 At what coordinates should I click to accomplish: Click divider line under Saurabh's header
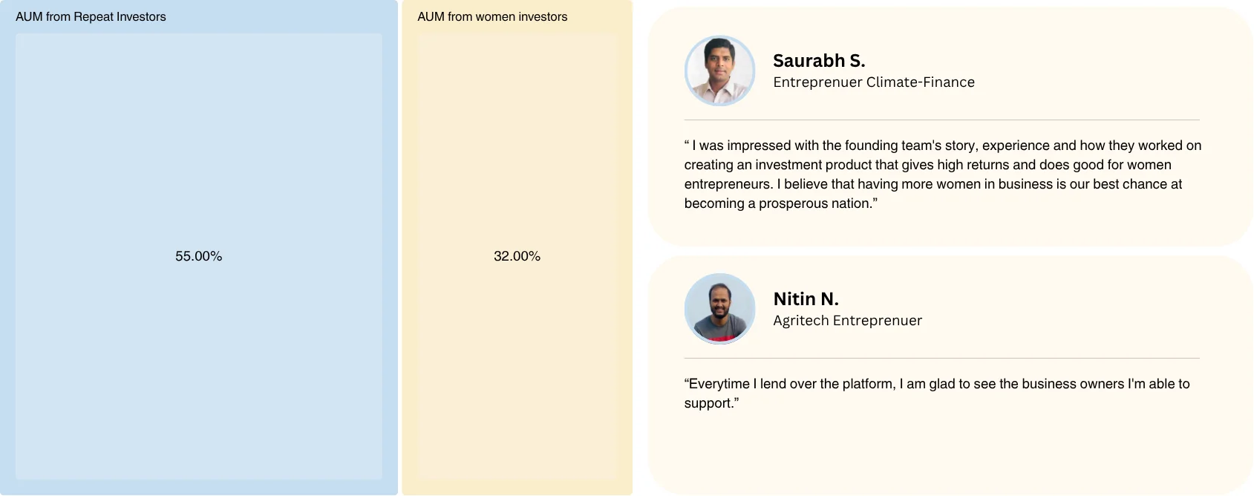coord(941,120)
